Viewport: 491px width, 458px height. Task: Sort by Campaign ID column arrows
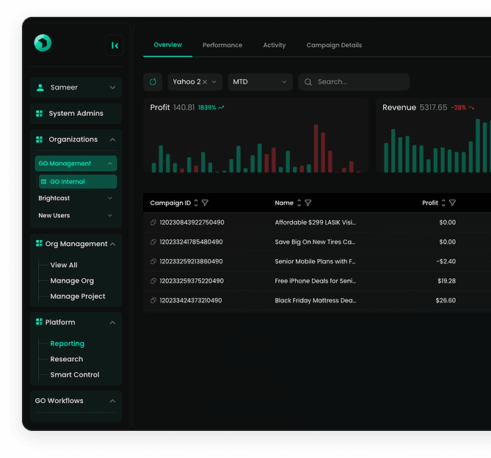pos(196,203)
